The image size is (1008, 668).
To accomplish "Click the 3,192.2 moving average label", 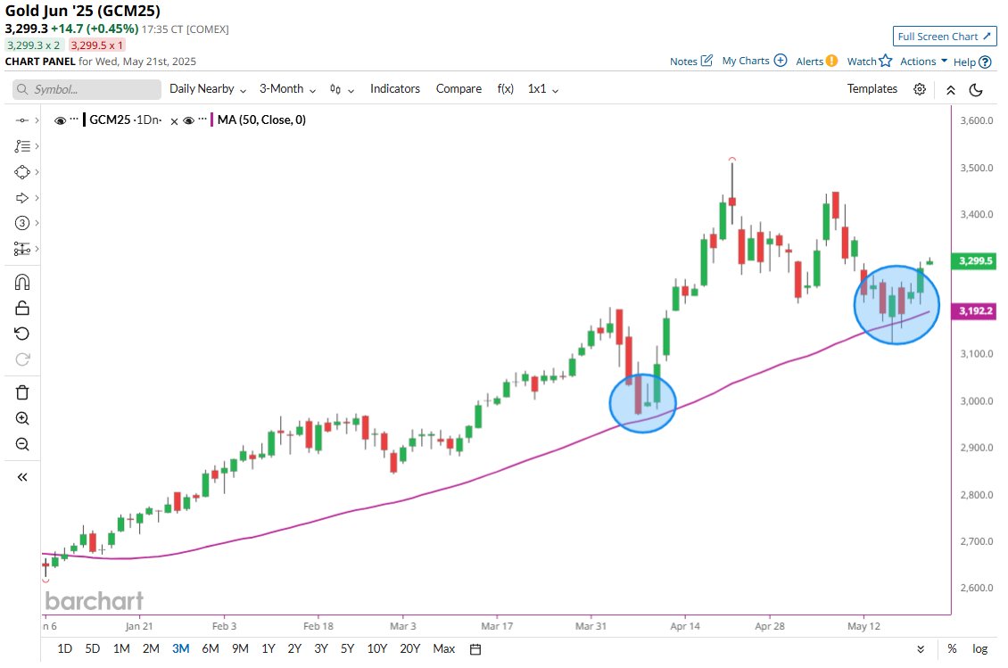I will [x=975, y=311].
